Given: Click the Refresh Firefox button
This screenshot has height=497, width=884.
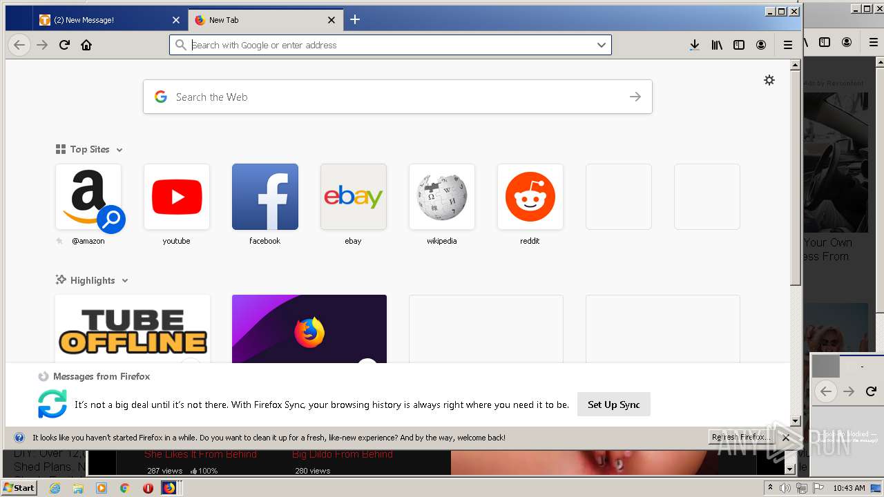Looking at the screenshot, I should [741, 437].
